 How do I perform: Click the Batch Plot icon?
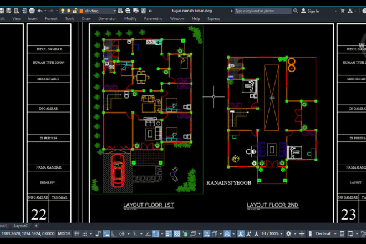(x=128, y=11)
